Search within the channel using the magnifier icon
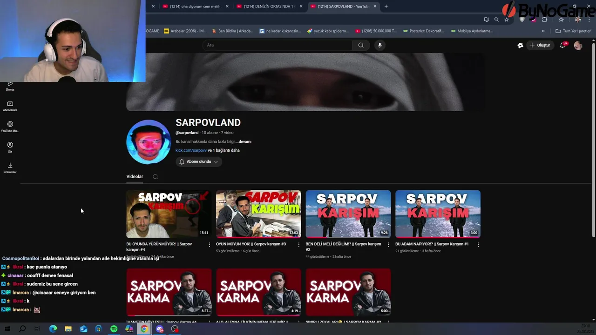The image size is (596, 335). [x=156, y=177]
